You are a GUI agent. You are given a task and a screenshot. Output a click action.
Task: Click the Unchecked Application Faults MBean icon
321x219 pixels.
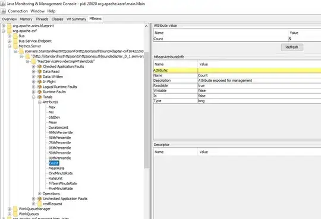click(x=39, y=199)
